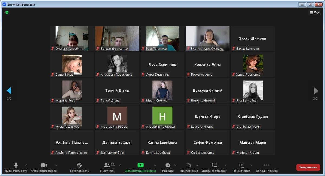Click the 31 participant count
The image size is (325, 176).
[113, 164]
